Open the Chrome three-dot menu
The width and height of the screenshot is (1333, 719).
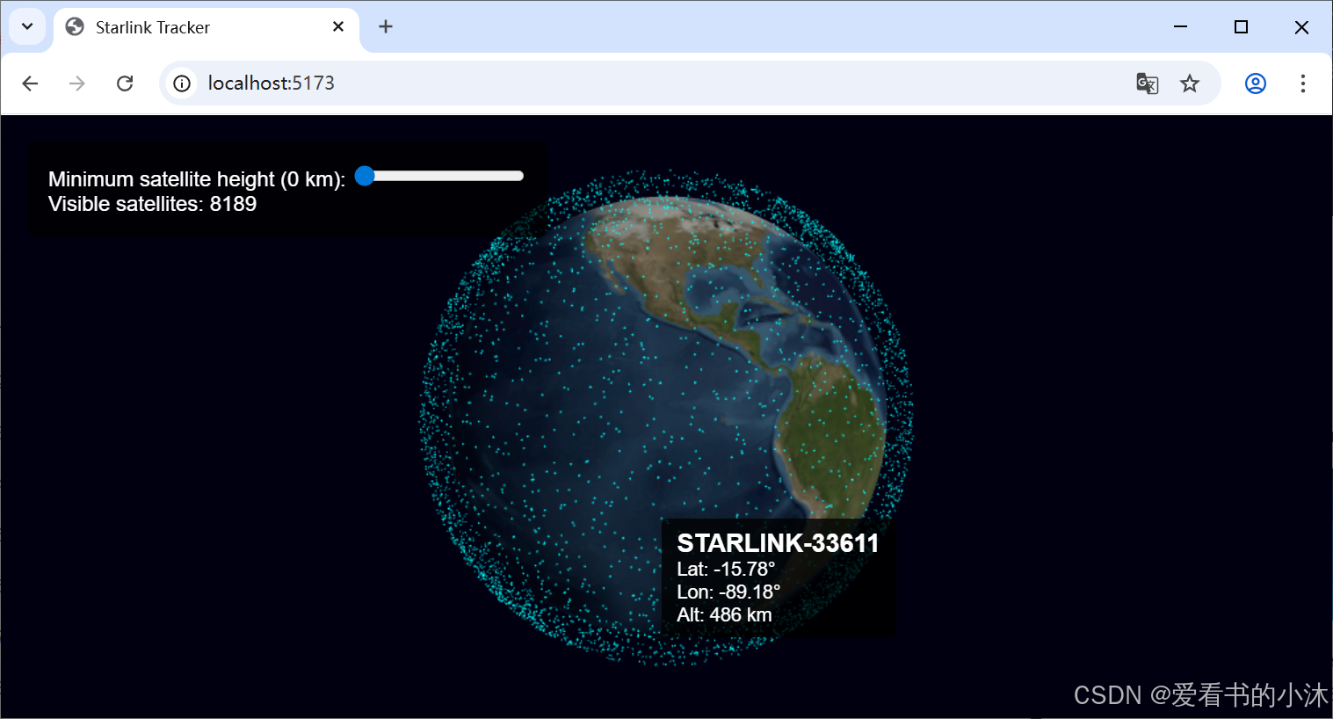coord(1303,84)
